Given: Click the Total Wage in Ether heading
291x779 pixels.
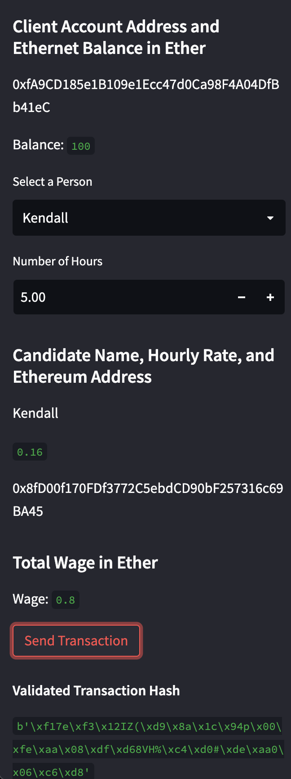Looking at the screenshot, I should click(x=85, y=562).
